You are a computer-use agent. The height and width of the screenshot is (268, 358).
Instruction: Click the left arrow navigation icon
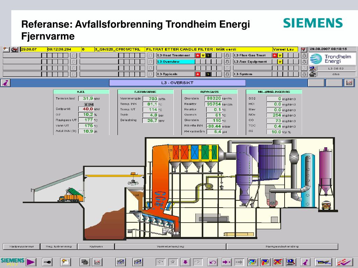[x=160, y=262]
